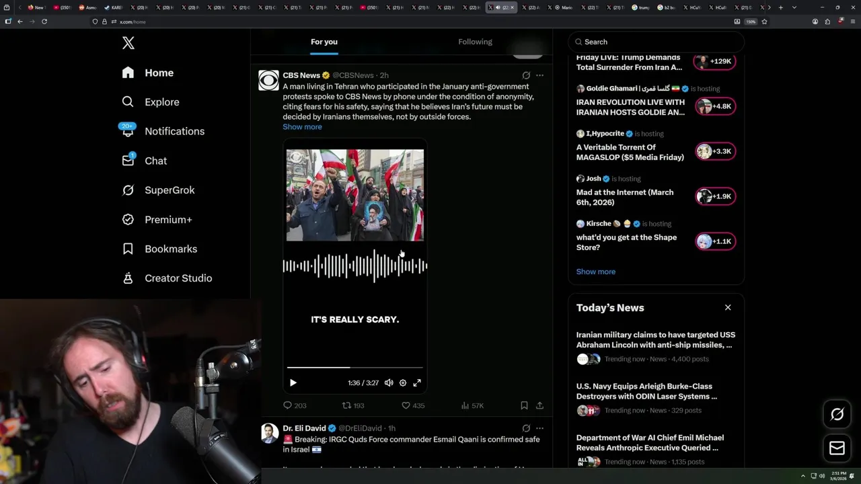
Task: Join I,Hypocrite's +3.3K space
Action: tap(715, 151)
